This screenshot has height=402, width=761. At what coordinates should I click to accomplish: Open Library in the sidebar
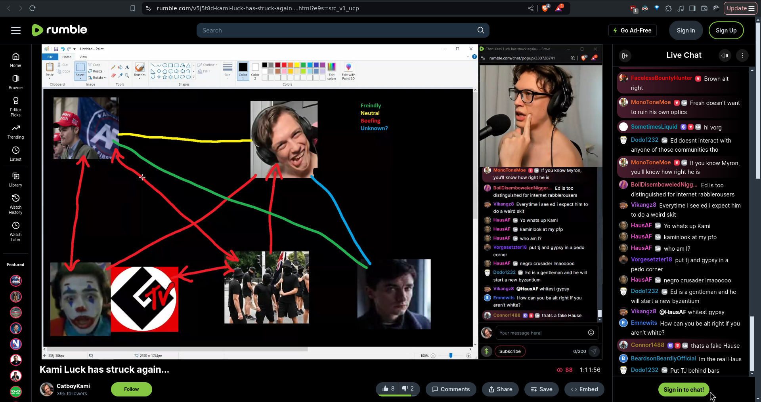click(x=15, y=179)
